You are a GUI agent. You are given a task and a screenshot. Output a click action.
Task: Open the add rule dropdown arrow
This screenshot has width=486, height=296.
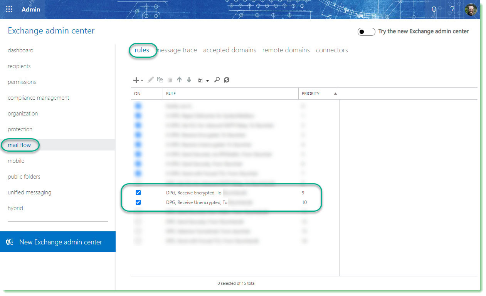click(x=142, y=80)
